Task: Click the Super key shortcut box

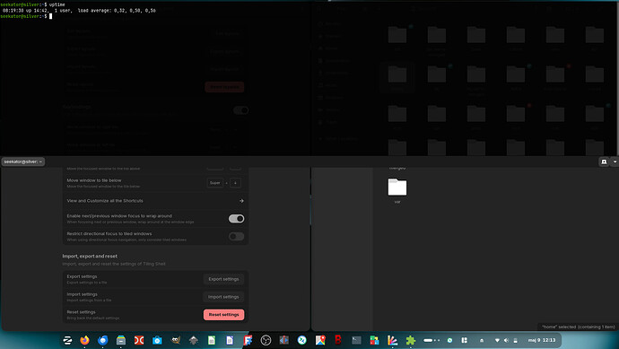Action: [214, 183]
